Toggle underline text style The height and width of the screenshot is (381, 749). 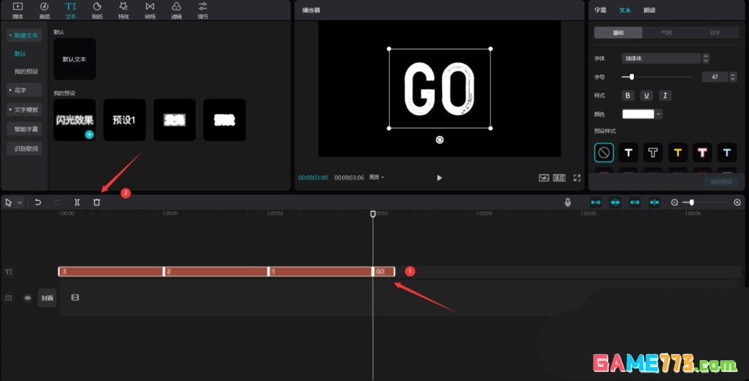click(646, 96)
